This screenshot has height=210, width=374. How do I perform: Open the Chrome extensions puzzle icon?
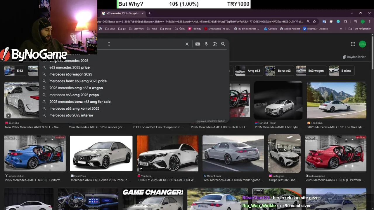pos(345,22)
